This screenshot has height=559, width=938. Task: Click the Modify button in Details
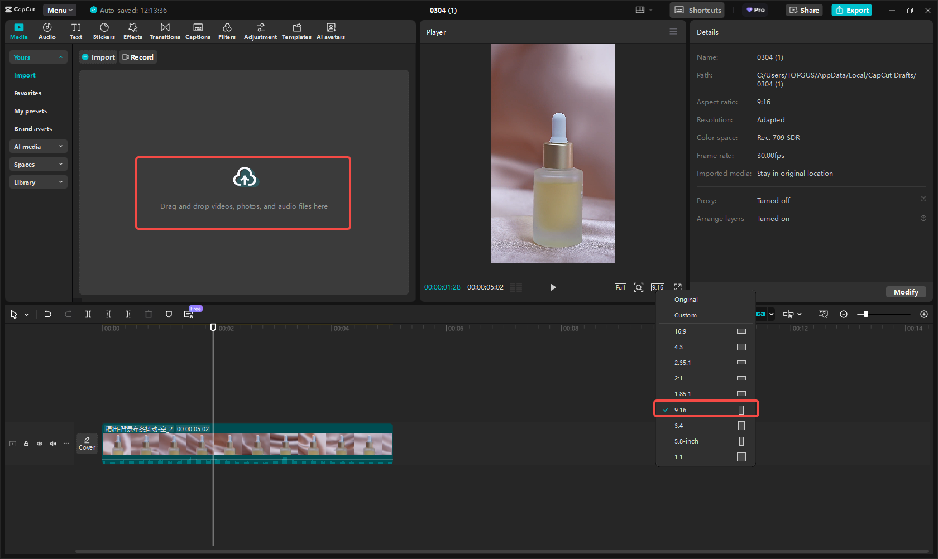click(906, 292)
